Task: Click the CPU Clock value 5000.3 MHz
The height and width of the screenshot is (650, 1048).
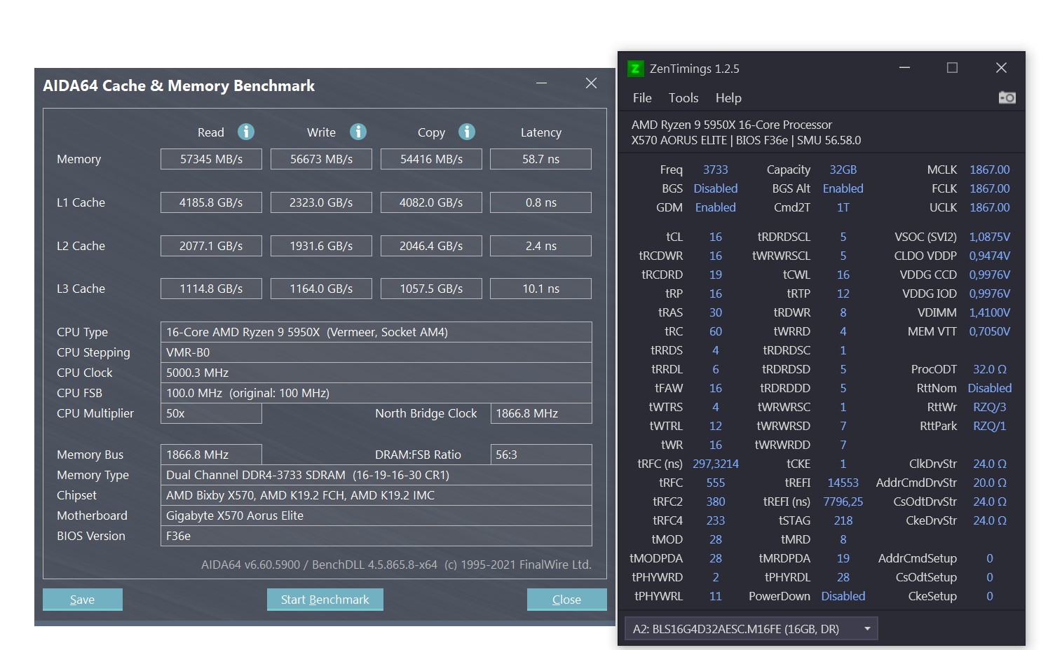Action: click(376, 373)
